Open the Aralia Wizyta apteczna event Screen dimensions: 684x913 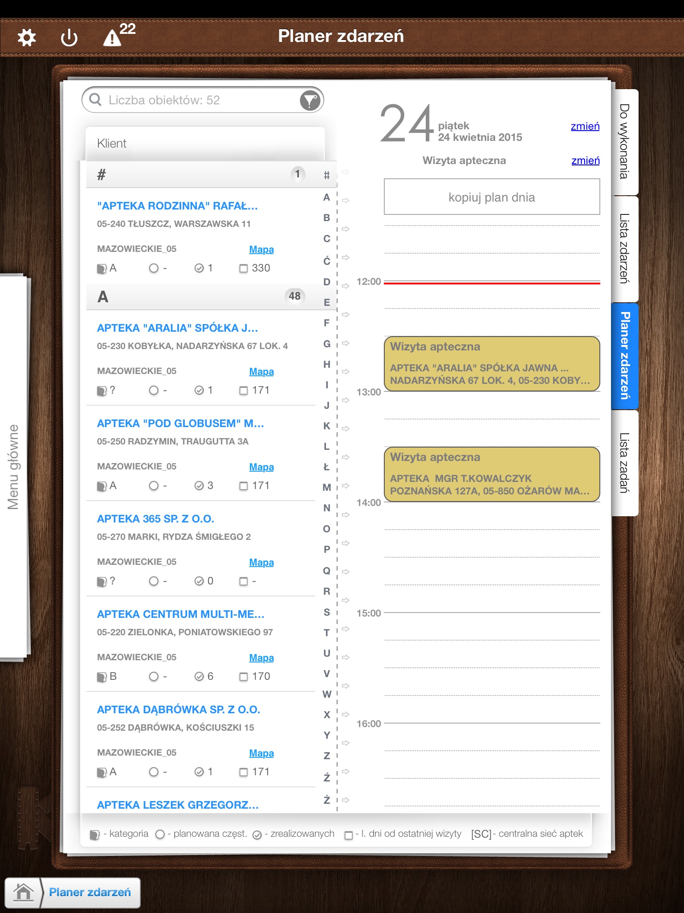(x=492, y=364)
